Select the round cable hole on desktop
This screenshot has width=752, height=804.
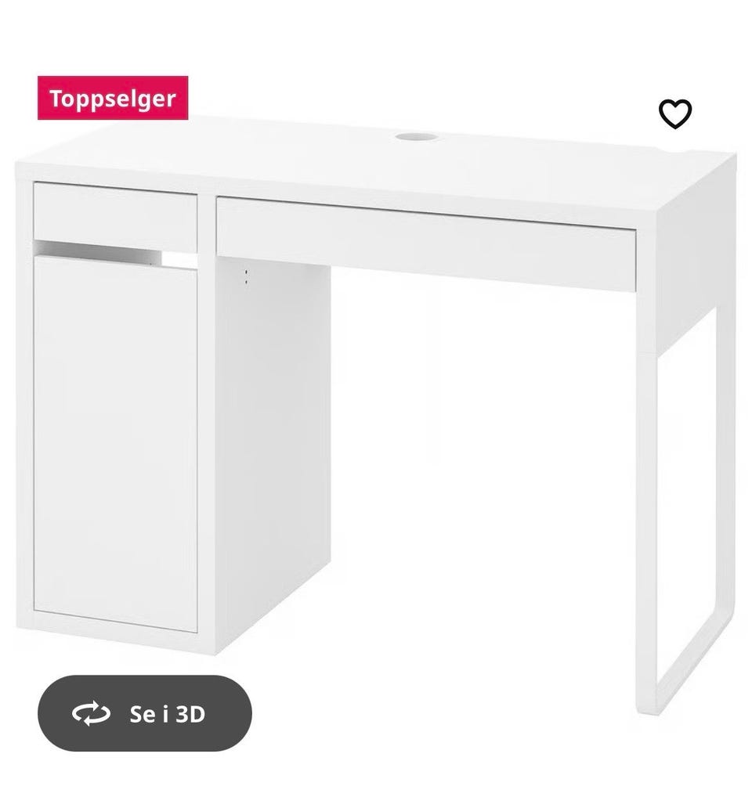(415, 136)
